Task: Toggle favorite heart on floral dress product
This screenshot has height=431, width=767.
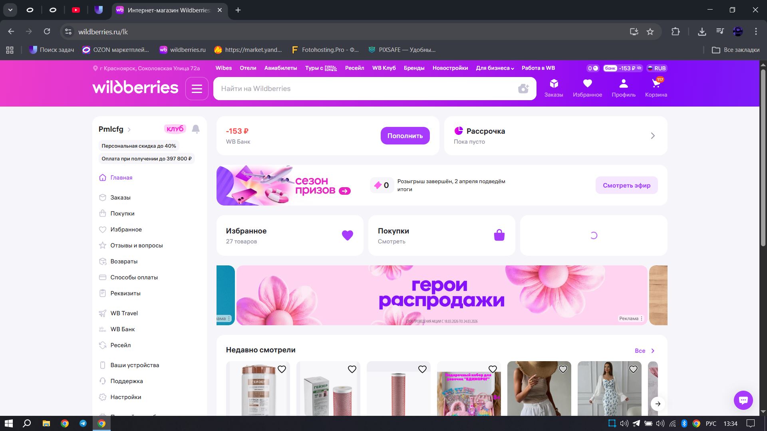Action: tap(633, 370)
